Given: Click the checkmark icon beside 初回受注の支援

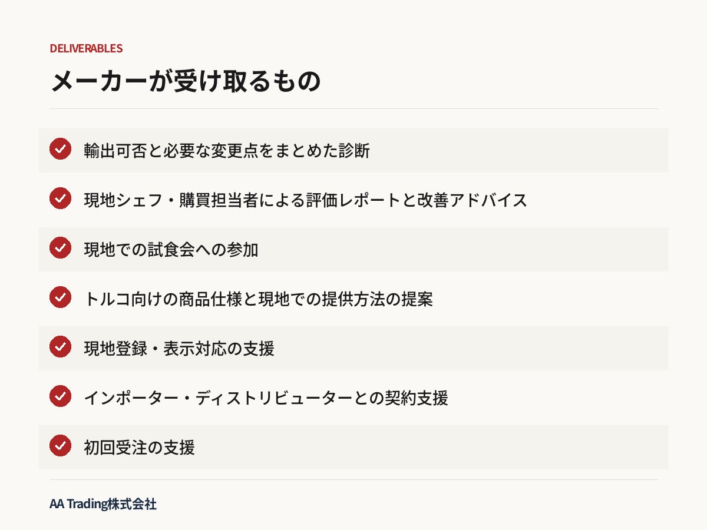Looking at the screenshot, I should 60,446.
